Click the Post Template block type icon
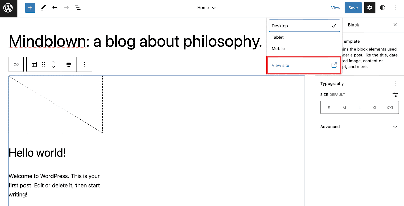This screenshot has height=206, width=404. click(x=34, y=64)
